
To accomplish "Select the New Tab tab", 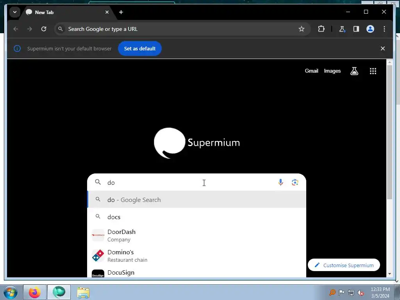I will point(68,12).
